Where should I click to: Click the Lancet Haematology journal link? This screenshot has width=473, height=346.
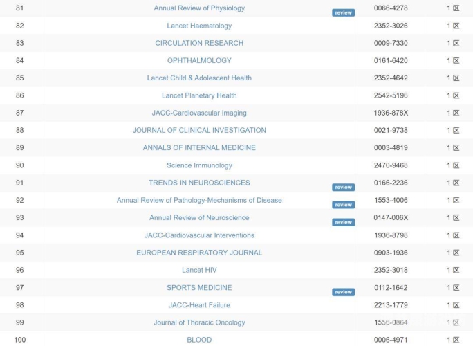[x=199, y=26]
